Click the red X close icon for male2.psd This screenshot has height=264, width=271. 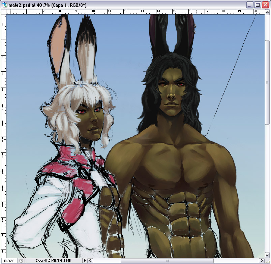[265, 4]
